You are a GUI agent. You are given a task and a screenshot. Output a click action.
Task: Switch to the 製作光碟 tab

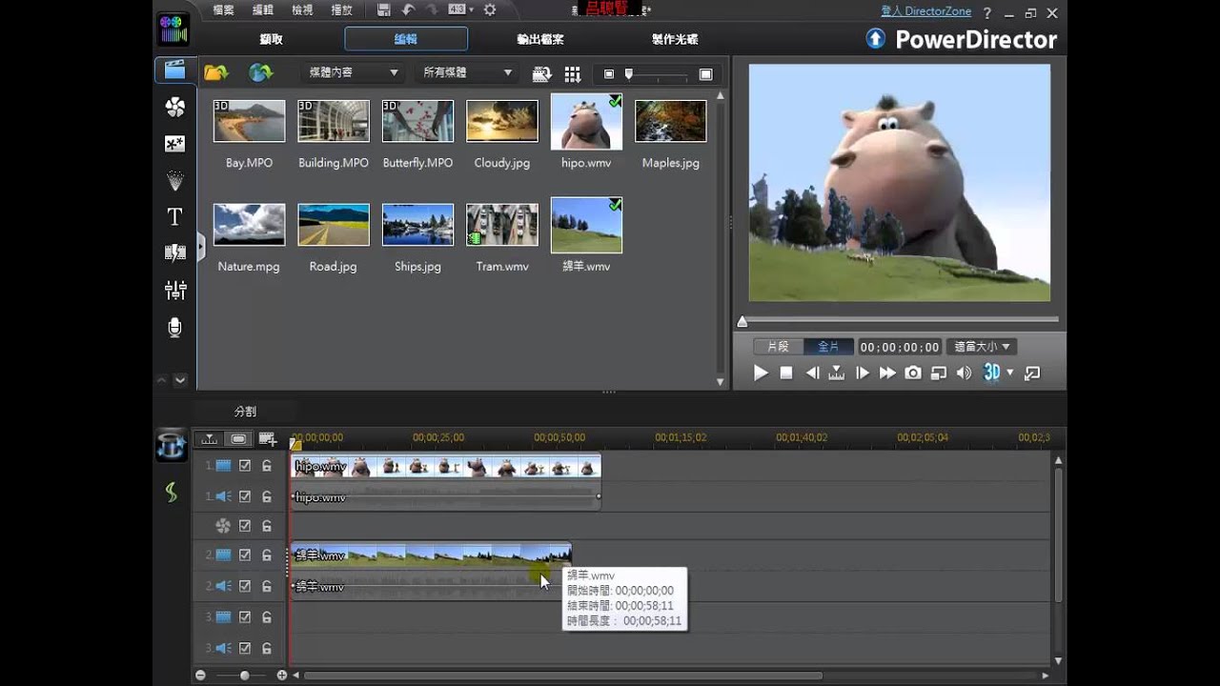[675, 39]
